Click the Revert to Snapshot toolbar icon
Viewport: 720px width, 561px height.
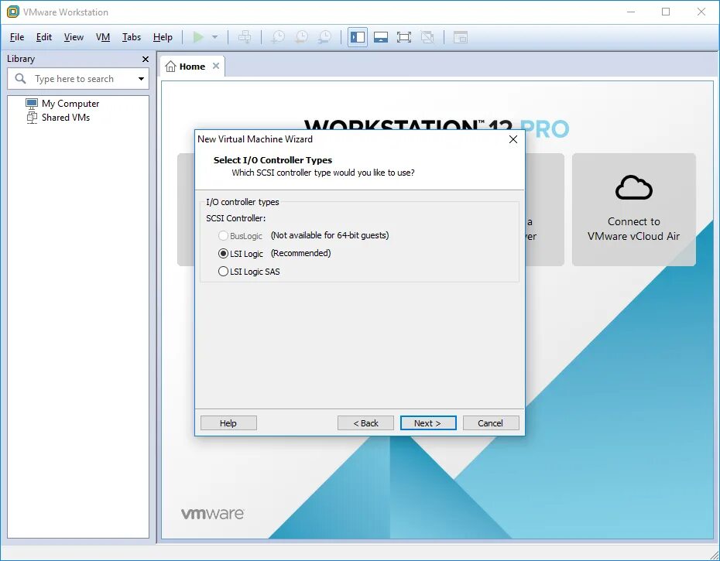301,37
